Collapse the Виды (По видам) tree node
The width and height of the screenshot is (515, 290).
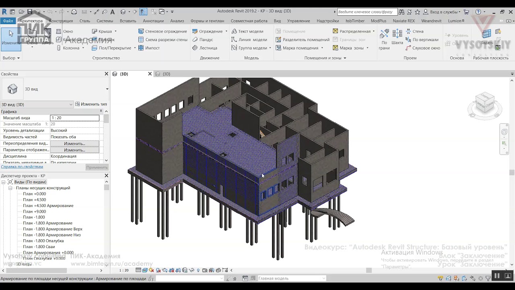tap(4, 182)
